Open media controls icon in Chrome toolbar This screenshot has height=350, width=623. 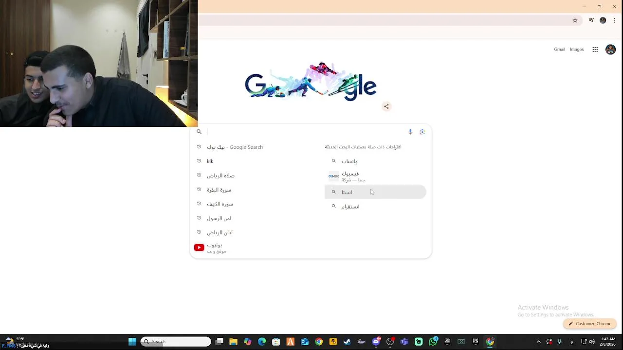tap(591, 20)
